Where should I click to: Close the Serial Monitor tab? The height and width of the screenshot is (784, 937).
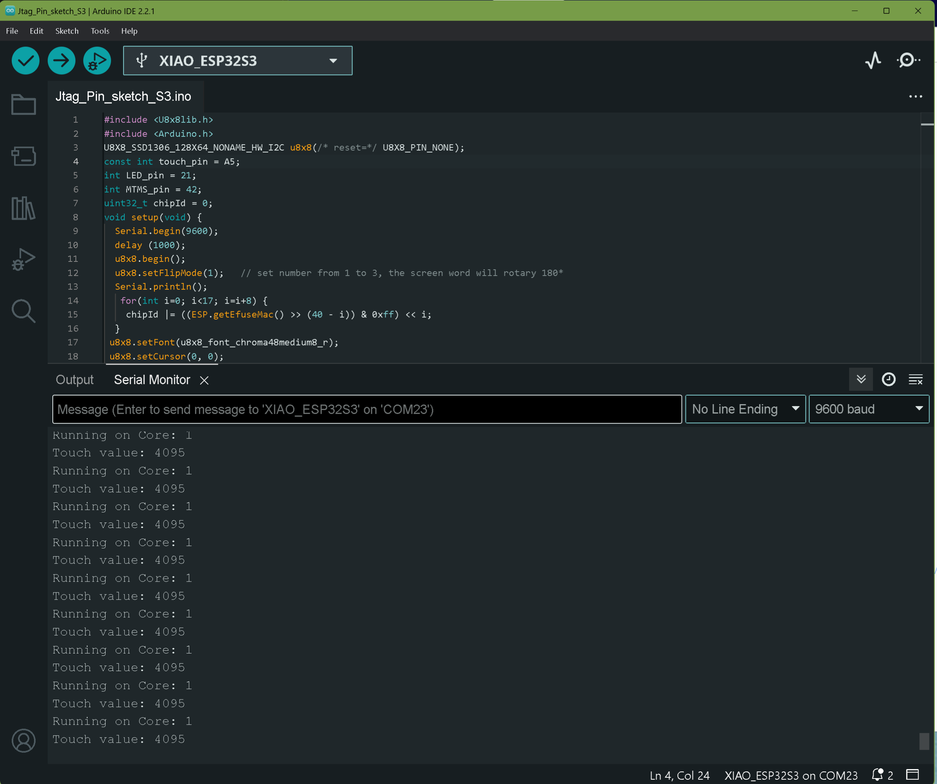click(x=205, y=380)
